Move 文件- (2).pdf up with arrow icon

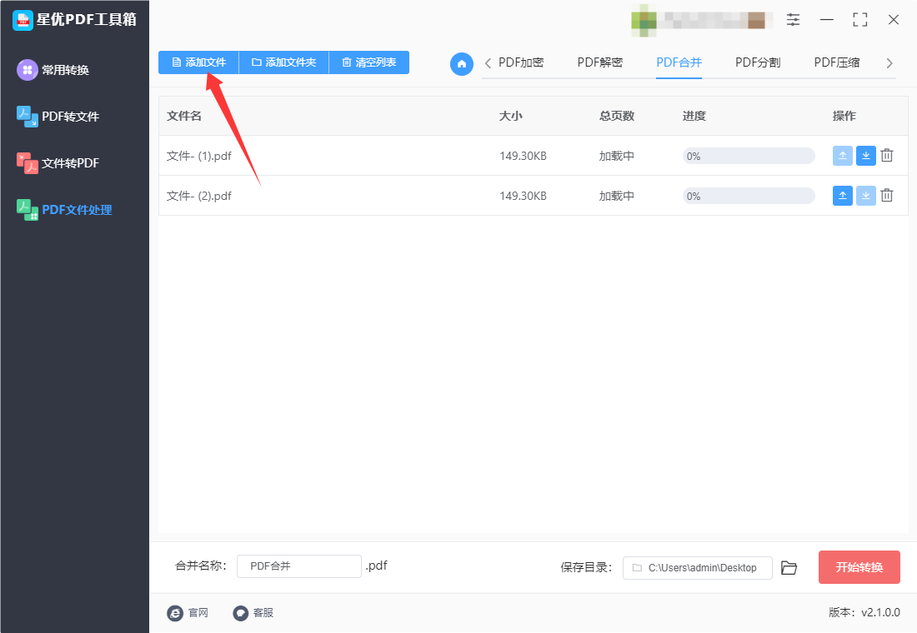842,196
